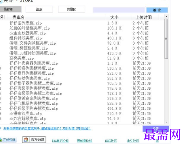Select 仔仔投资列表框类库.zip
The height and width of the screenshot is (147, 188).
tap(32, 68)
